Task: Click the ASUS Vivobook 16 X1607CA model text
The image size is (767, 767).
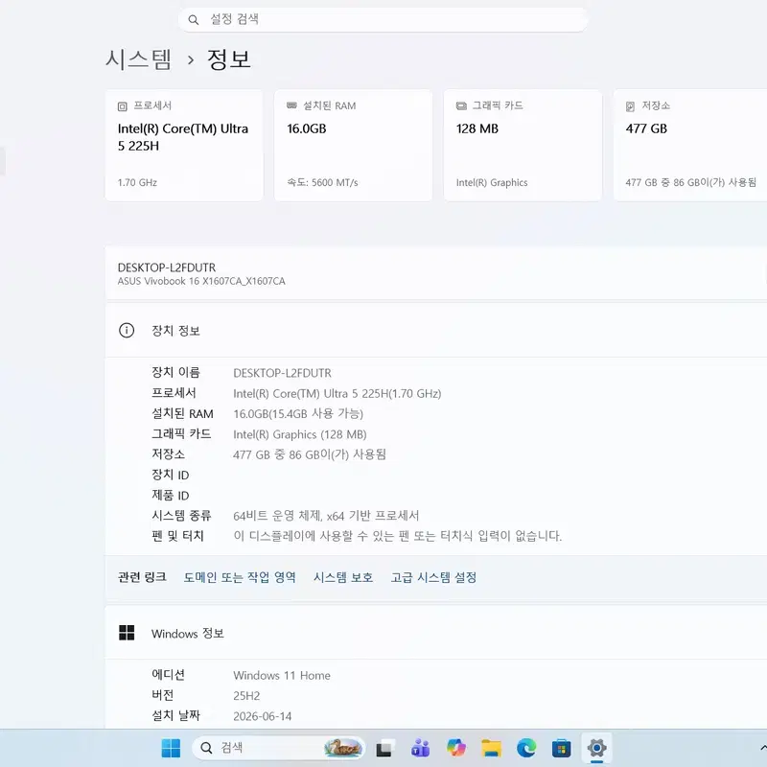Action: click(x=201, y=281)
